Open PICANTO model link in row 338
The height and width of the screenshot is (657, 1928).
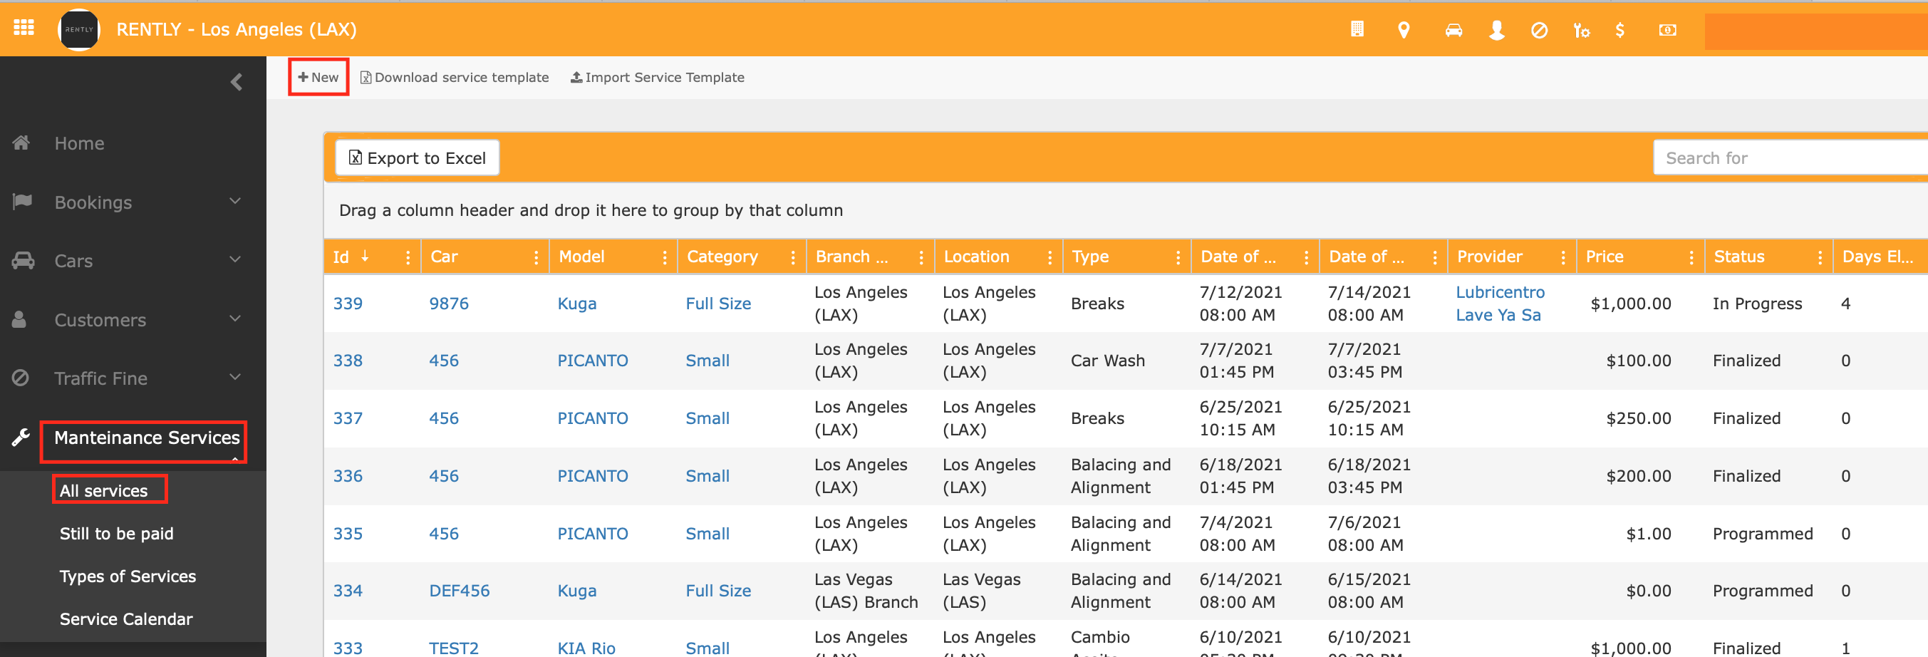[593, 361]
